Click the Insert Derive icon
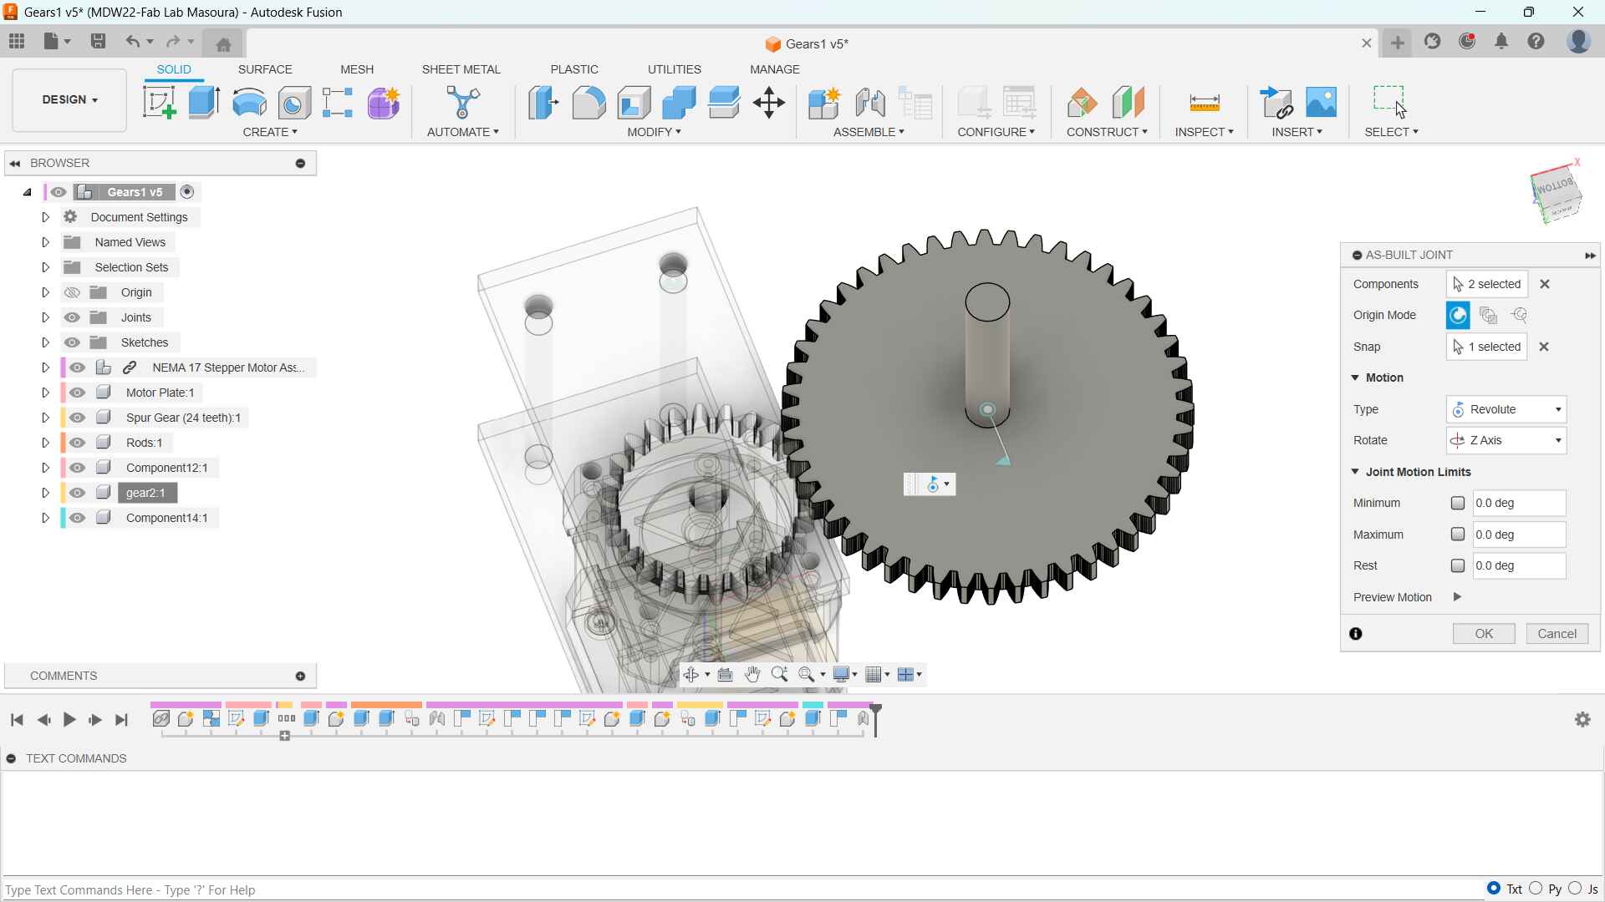The image size is (1605, 902). tap(1276, 103)
